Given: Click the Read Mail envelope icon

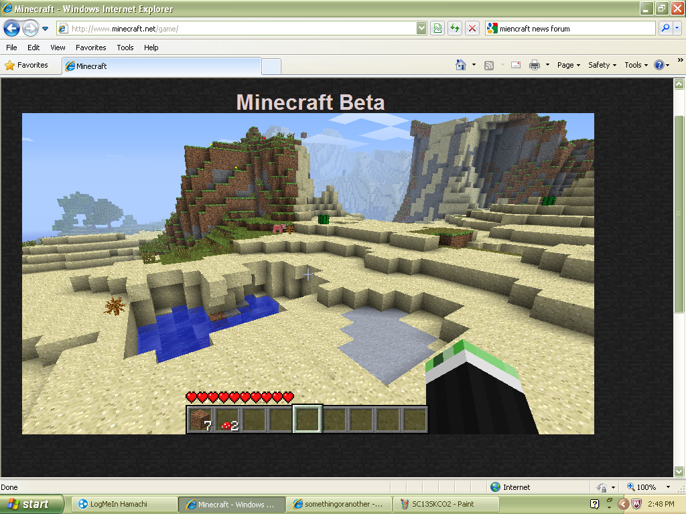Looking at the screenshot, I should click(516, 65).
